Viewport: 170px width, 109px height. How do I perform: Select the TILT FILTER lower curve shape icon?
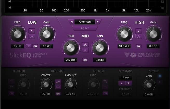click(x=58, y=87)
